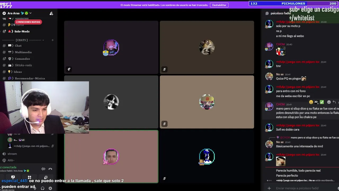
Task: Open the cat meme image in chat
Action: (x=281, y=161)
